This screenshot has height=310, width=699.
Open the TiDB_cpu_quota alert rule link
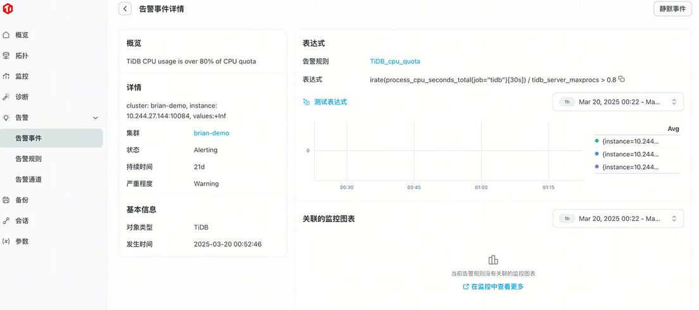tap(395, 61)
